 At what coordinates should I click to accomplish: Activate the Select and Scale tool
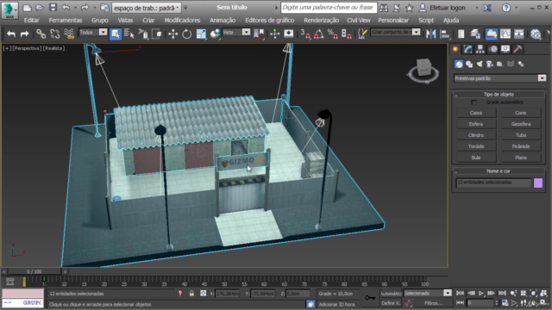coord(201,34)
